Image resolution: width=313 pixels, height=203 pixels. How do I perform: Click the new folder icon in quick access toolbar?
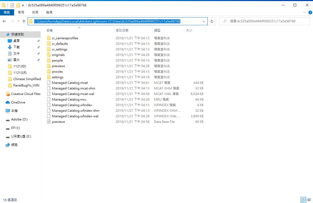[18, 5]
